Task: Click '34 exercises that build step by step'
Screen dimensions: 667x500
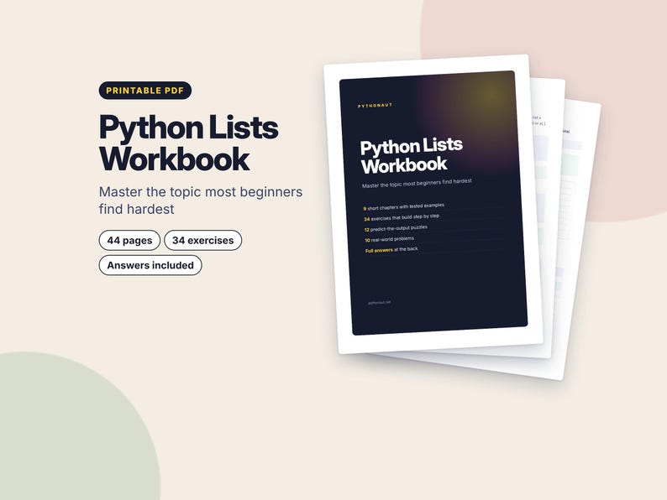Action: click(402, 217)
